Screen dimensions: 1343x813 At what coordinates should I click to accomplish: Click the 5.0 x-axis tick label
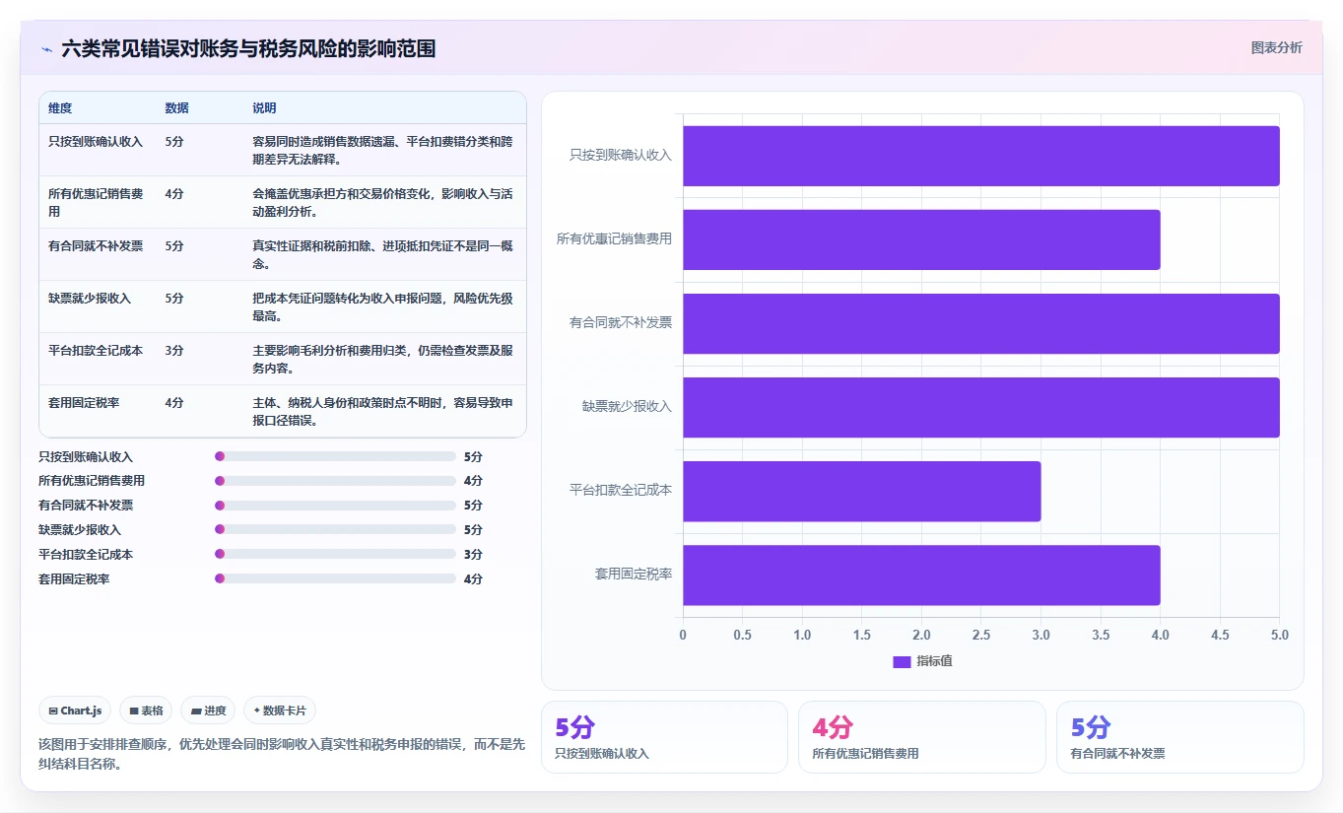[x=1279, y=636]
